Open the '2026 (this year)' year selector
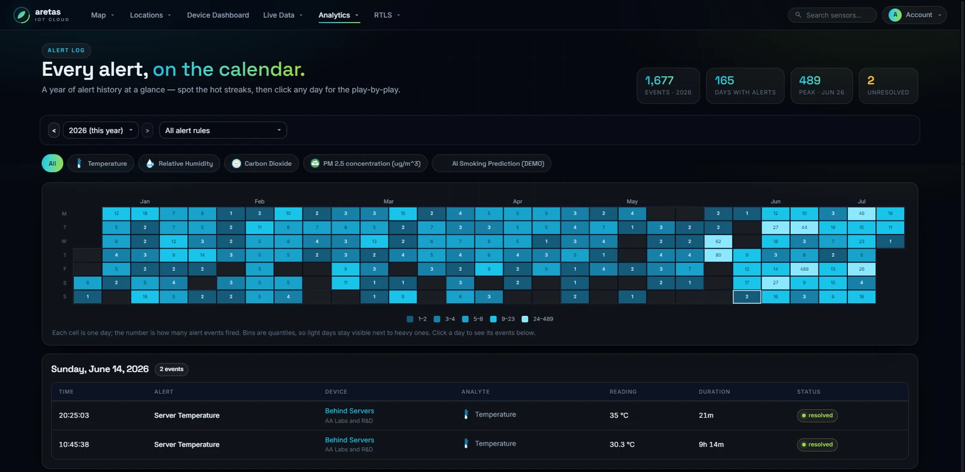Image resolution: width=965 pixels, height=472 pixels. pyautogui.click(x=101, y=130)
